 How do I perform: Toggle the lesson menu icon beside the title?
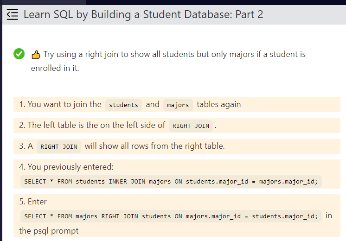(13, 14)
